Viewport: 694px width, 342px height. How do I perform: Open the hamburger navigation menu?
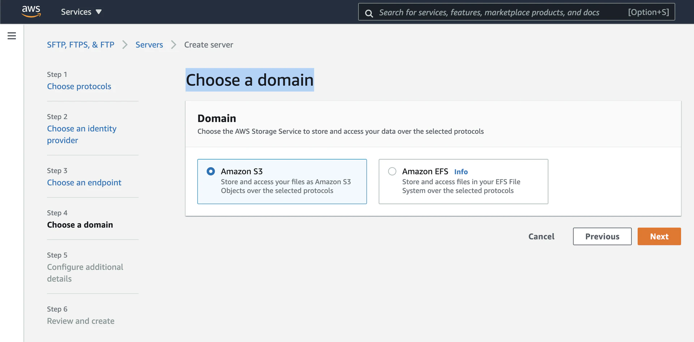pyautogui.click(x=12, y=36)
